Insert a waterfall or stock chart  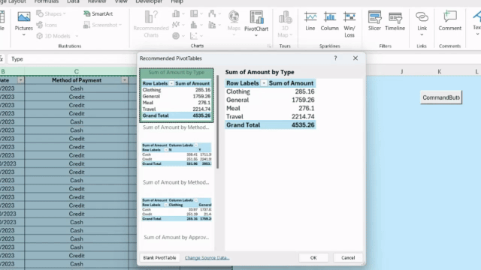coord(214,13)
